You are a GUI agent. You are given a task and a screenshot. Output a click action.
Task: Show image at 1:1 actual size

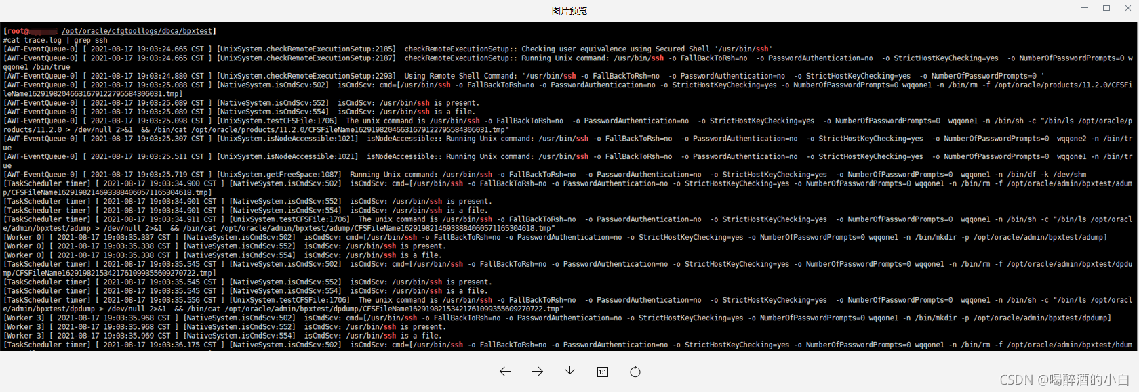(603, 372)
